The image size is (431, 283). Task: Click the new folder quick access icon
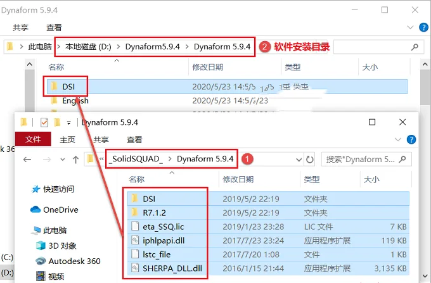(57, 122)
